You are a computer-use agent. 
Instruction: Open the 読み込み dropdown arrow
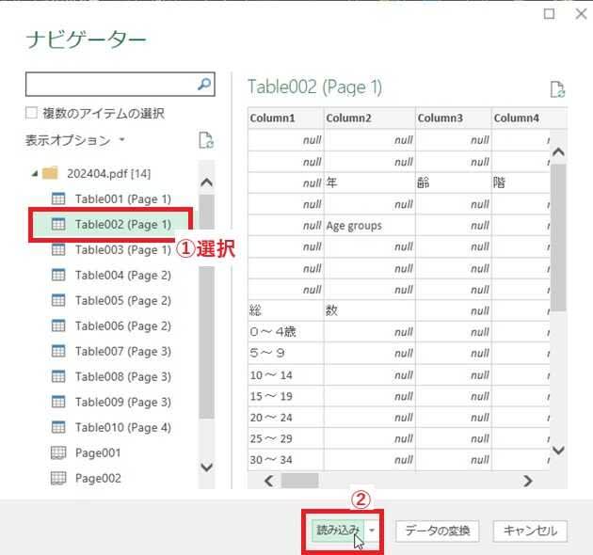(373, 531)
